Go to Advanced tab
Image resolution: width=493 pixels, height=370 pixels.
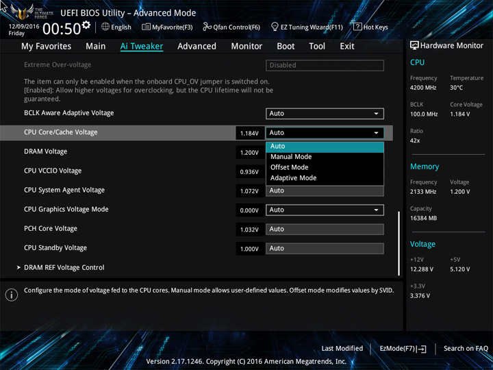[x=197, y=47]
